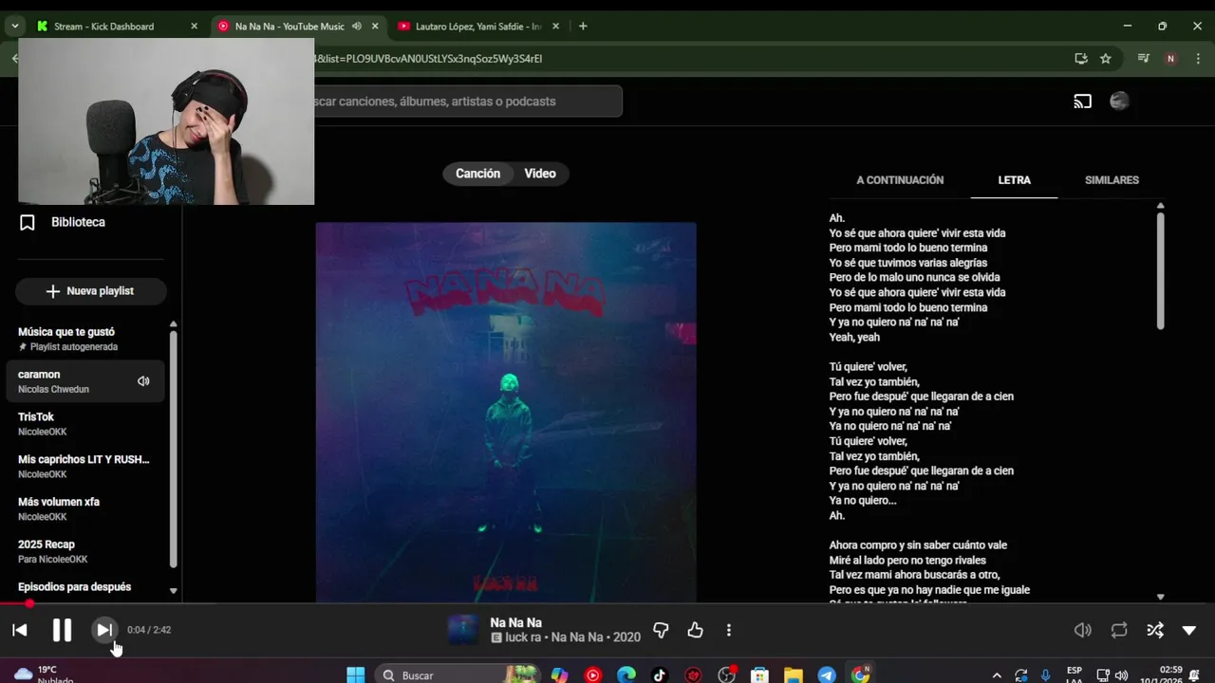This screenshot has height=683, width=1215.
Task: Open the luck ra artist link
Action: click(523, 637)
